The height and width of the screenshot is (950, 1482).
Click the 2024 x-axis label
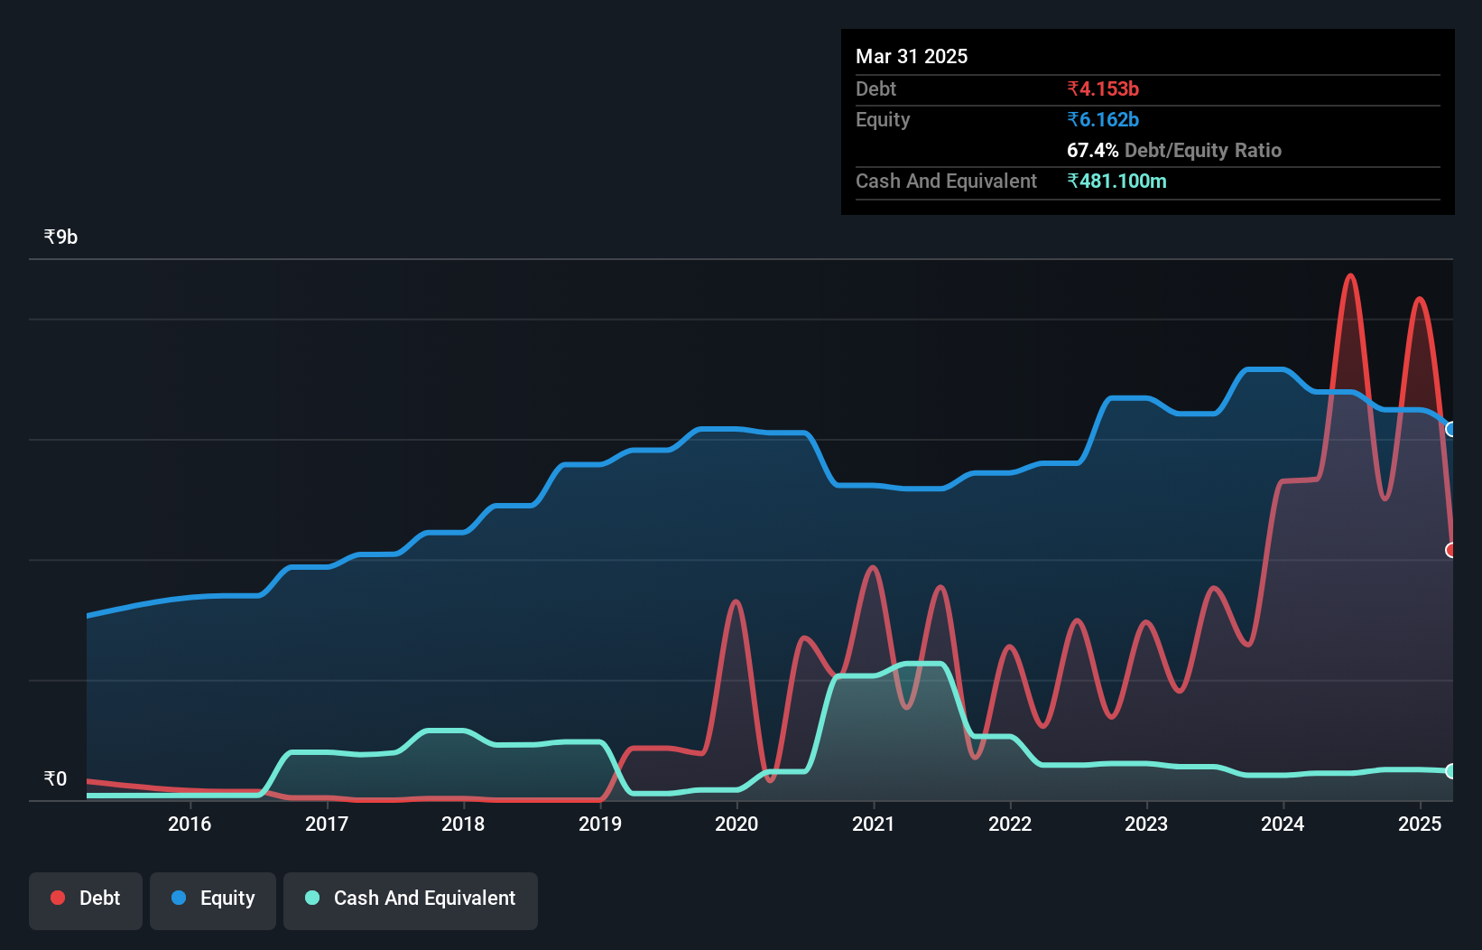(1283, 824)
